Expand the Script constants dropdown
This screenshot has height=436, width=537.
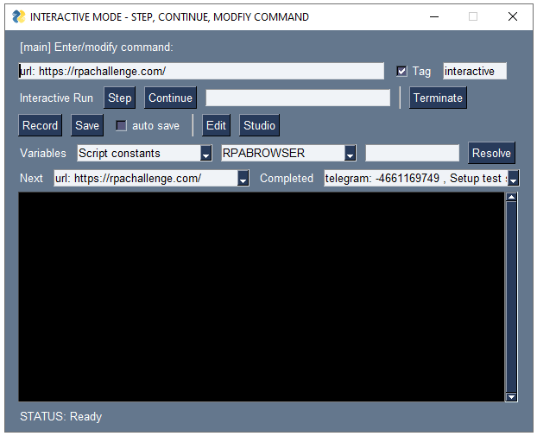[x=206, y=154]
